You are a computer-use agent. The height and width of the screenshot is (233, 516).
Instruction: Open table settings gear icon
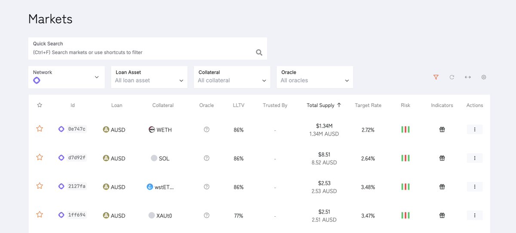point(484,77)
